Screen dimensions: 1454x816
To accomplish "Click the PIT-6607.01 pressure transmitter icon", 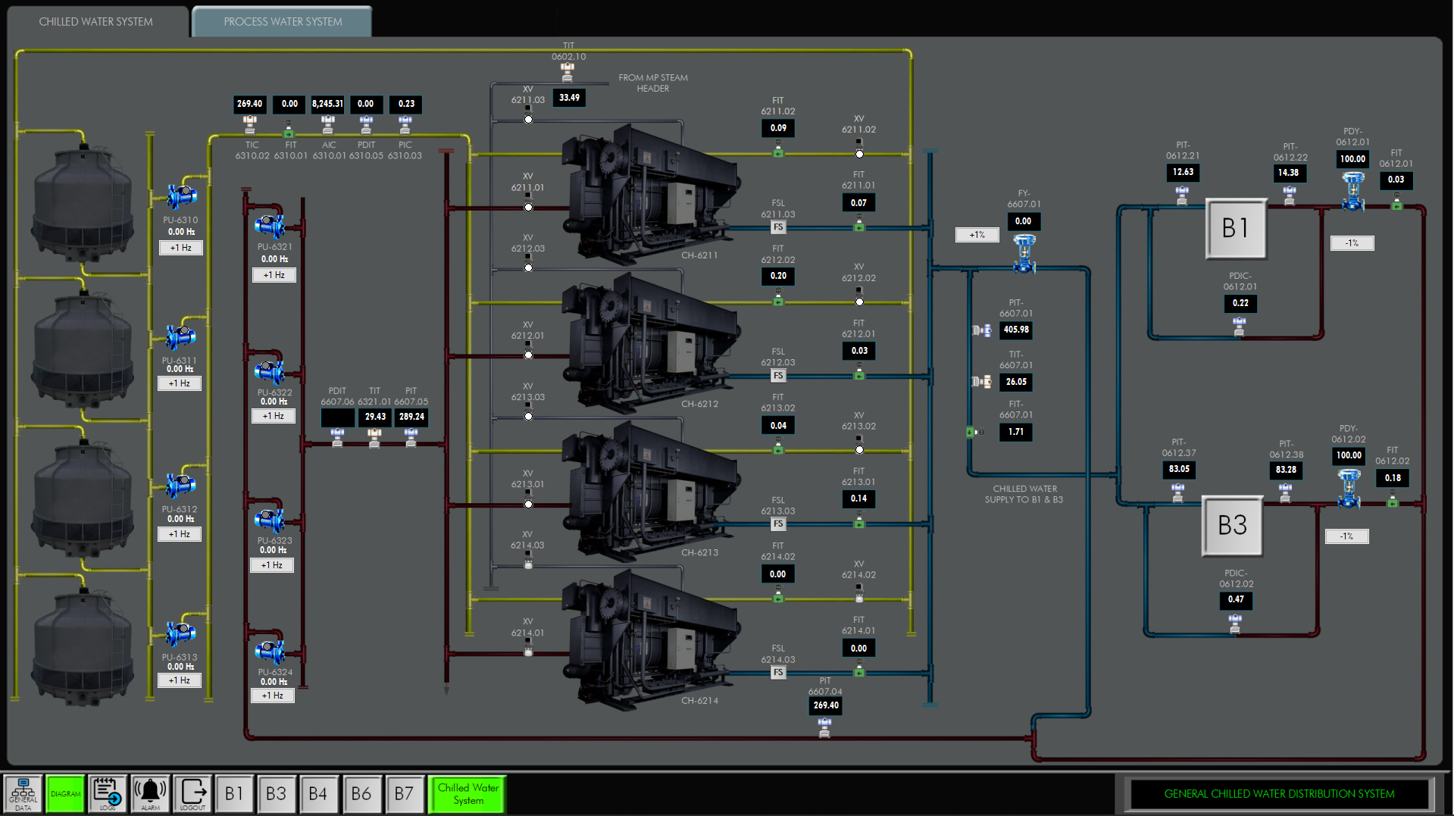I will [x=983, y=330].
